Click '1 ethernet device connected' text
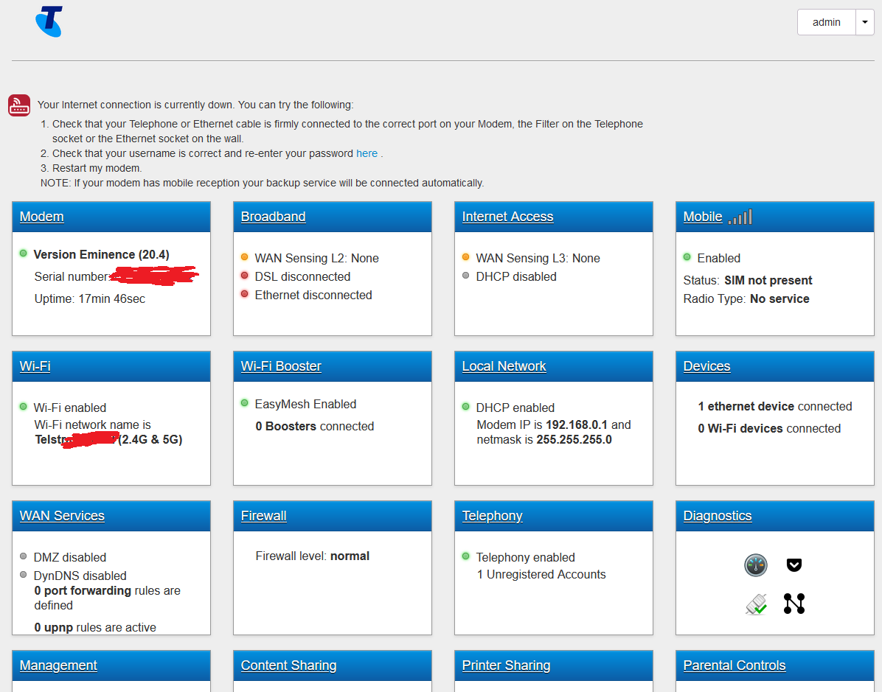This screenshot has width=882, height=692. (775, 407)
